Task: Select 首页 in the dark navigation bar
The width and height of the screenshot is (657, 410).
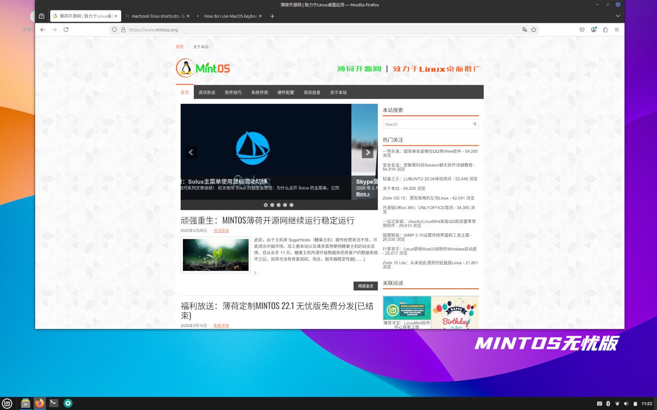Action: pos(185,92)
